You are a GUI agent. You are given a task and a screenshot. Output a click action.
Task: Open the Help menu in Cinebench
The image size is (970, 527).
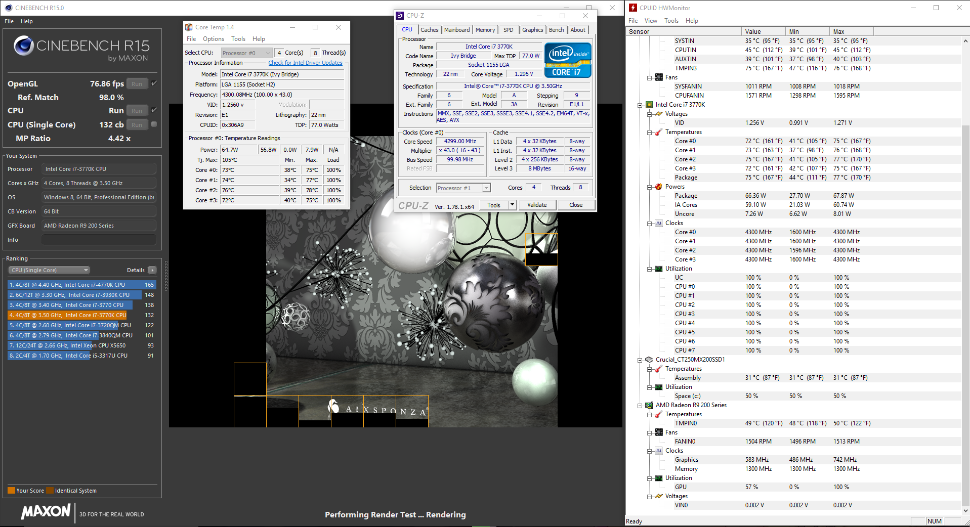pyautogui.click(x=27, y=21)
